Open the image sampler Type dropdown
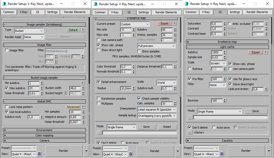 tap(29, 31)
